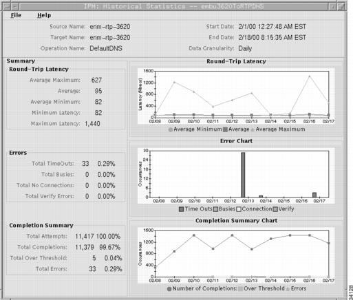
Task: Click Total TimeOuts count 33
Action: [85, 164]
